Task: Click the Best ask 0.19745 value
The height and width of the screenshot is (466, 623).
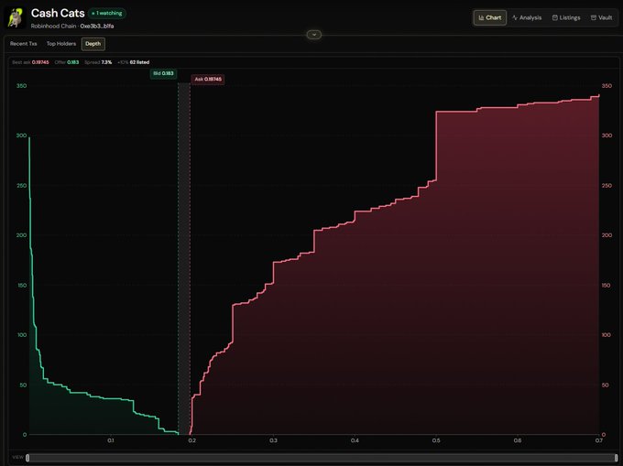Action: click(x=40, y=62)
